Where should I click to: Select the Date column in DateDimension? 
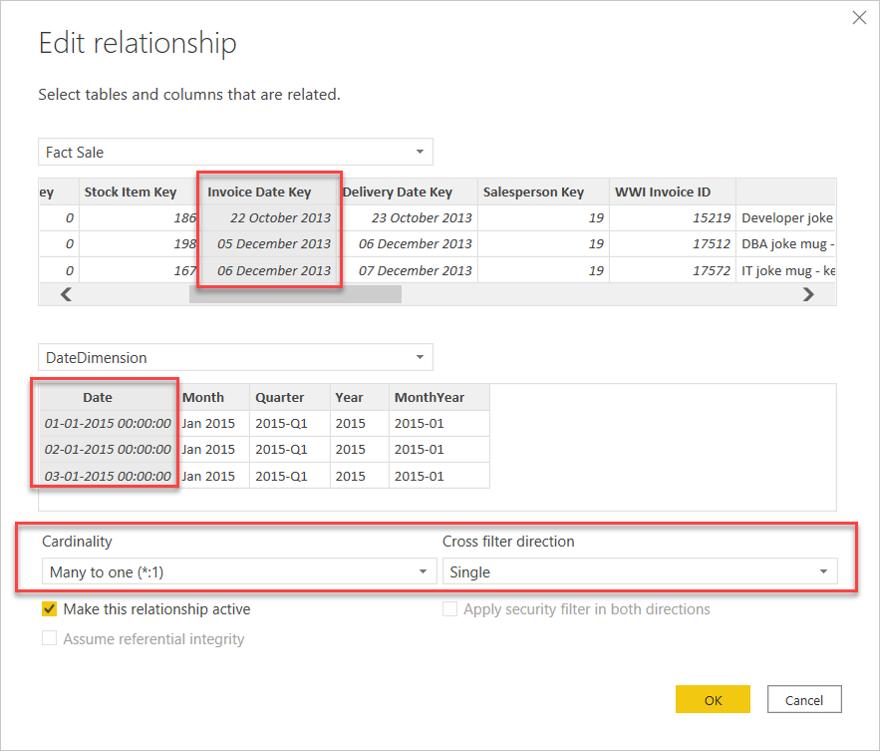(98, 397)
